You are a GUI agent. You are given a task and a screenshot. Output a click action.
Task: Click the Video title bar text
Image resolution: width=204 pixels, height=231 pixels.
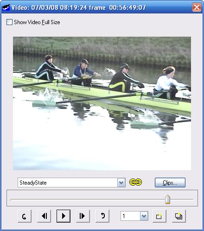(x=79, y=7)
